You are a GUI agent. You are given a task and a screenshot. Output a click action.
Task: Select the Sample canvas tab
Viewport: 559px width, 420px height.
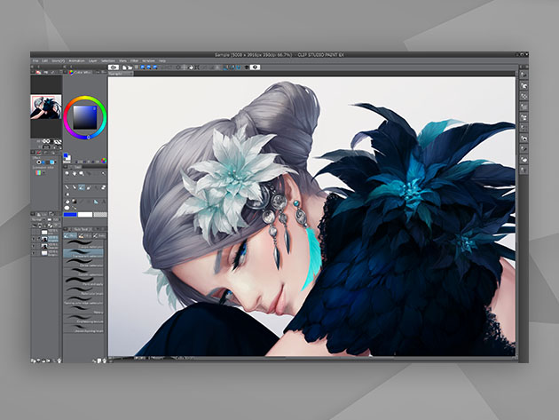[121, 74]
